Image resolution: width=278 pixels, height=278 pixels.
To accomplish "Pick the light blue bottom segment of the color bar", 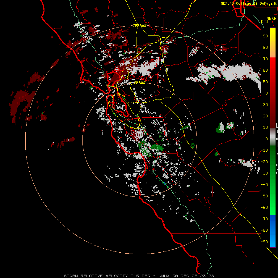I will (273, 240).
